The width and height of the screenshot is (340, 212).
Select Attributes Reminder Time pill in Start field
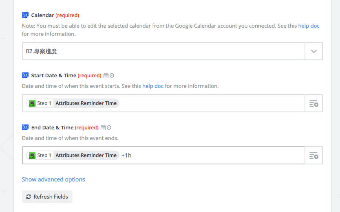pyautogui.click(x=86, y=103)
